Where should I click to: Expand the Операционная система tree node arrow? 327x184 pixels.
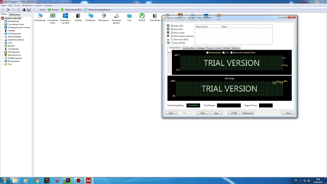3,27
